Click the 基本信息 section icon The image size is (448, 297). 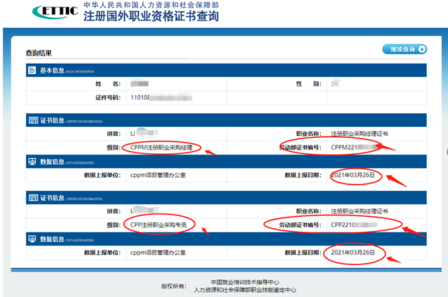32,70
